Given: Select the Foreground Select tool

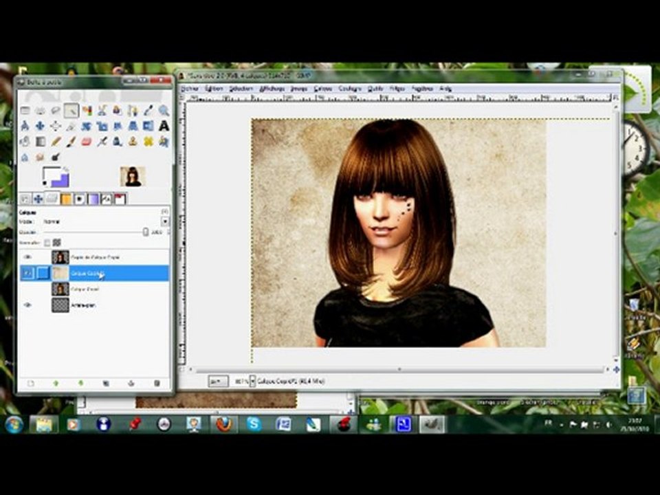Looking at the screenshot, I should 118,111.
